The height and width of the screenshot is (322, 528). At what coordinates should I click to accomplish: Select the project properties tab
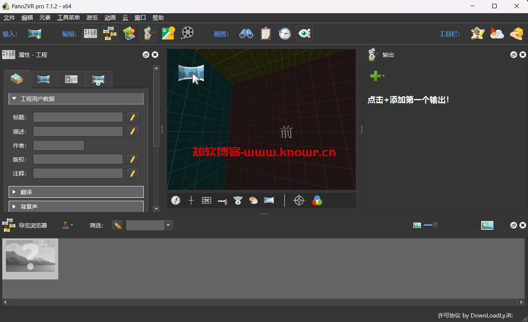[x=17, y=79]
